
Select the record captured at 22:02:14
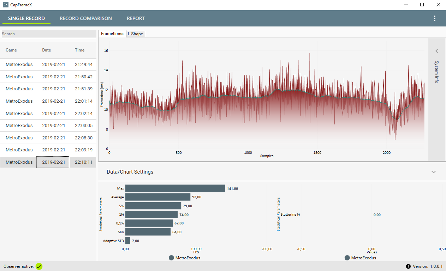tap(48, 114)
